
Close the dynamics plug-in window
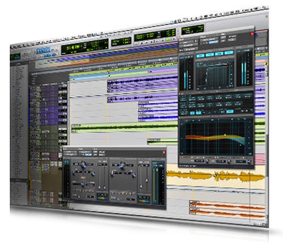[x=164, y=152]
